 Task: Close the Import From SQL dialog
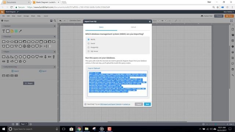coord(150,22)
